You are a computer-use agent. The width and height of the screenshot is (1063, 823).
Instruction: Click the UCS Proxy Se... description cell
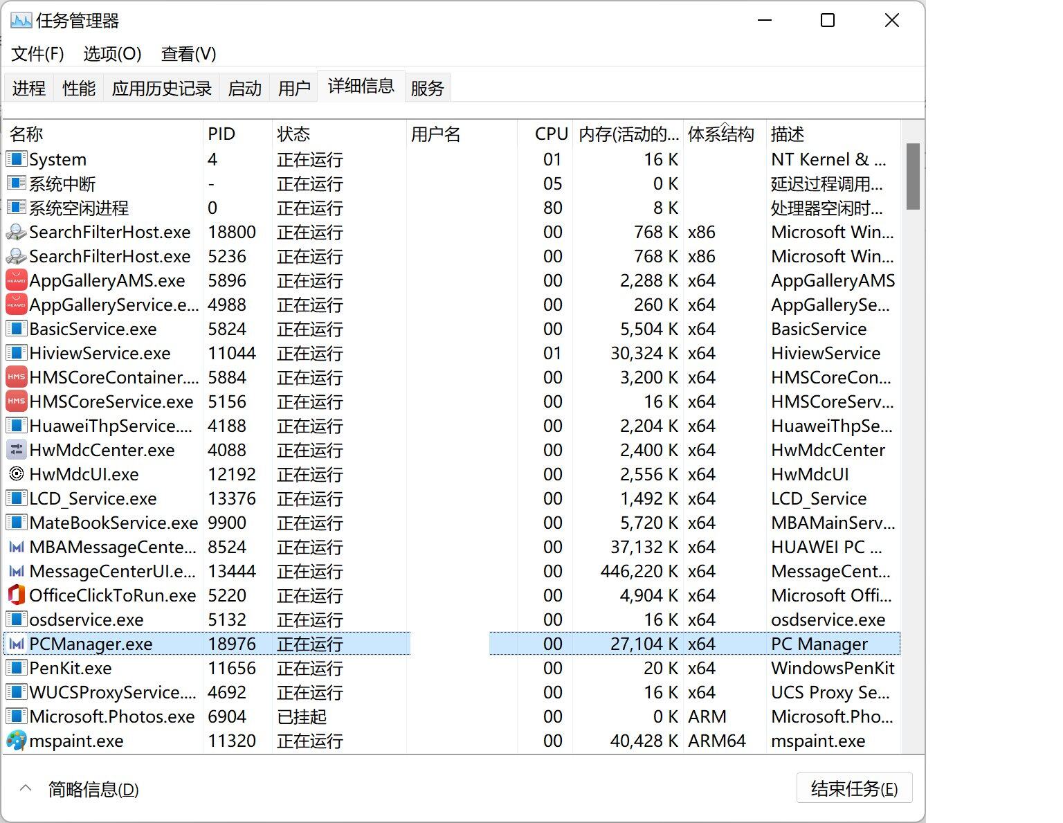pyautogui.click(x=830, y=692)
